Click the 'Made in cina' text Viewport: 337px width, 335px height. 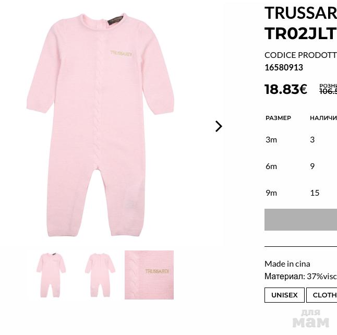tap(287, 264)
